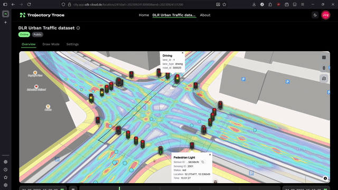The image size is (338, 190).
Task: Select the top-left parking P marker
Action: pyautogui.click(x=243, y=79)
